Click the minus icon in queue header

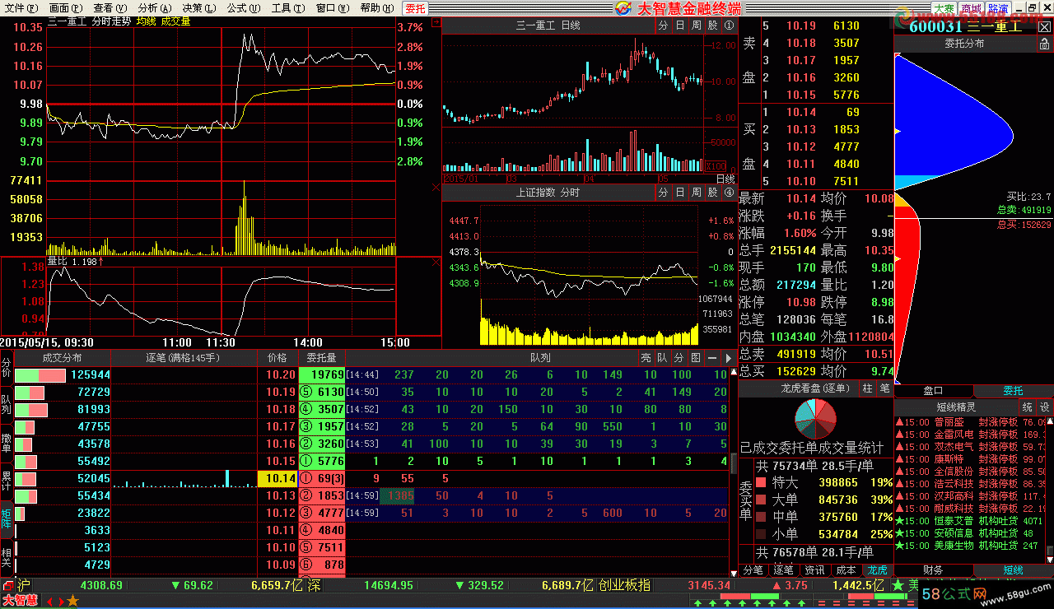712,358
